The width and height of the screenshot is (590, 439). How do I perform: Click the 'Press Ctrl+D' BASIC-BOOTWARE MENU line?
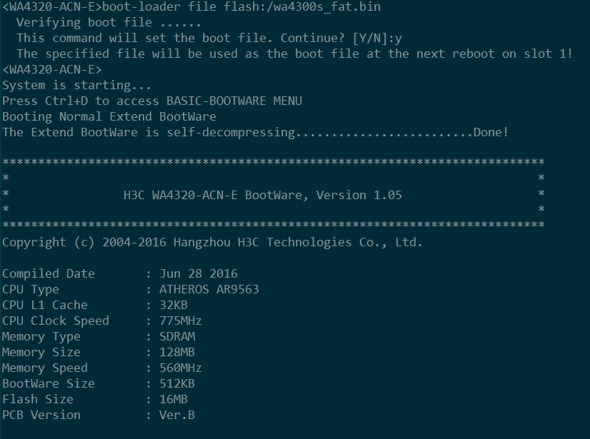tap(152, 101)
